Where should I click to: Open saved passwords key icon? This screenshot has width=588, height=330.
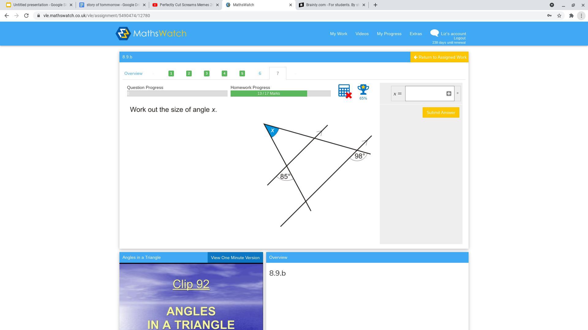[549, 16]
